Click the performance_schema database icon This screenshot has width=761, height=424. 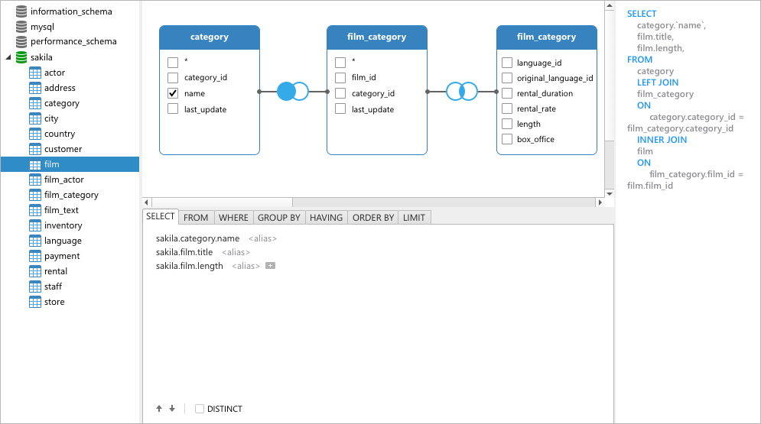21,42
